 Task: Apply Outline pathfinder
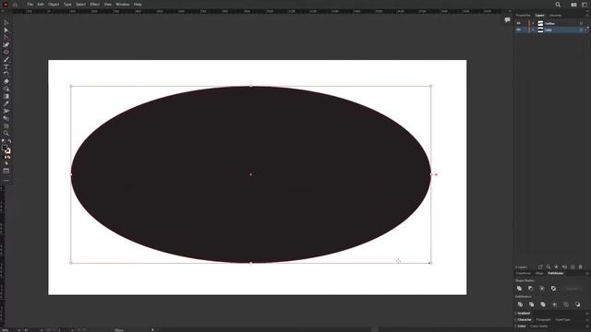click(x=566, y=304)
